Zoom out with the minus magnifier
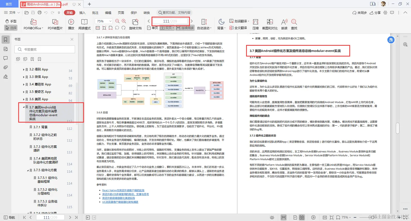411x221 pixels. point(117,21)
